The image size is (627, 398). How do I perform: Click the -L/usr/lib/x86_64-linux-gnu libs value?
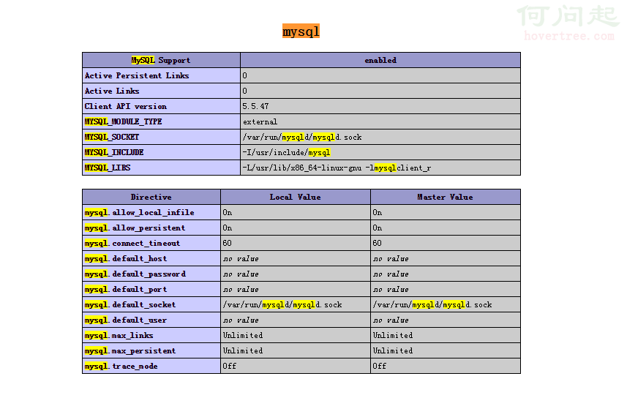click(337, 168)
